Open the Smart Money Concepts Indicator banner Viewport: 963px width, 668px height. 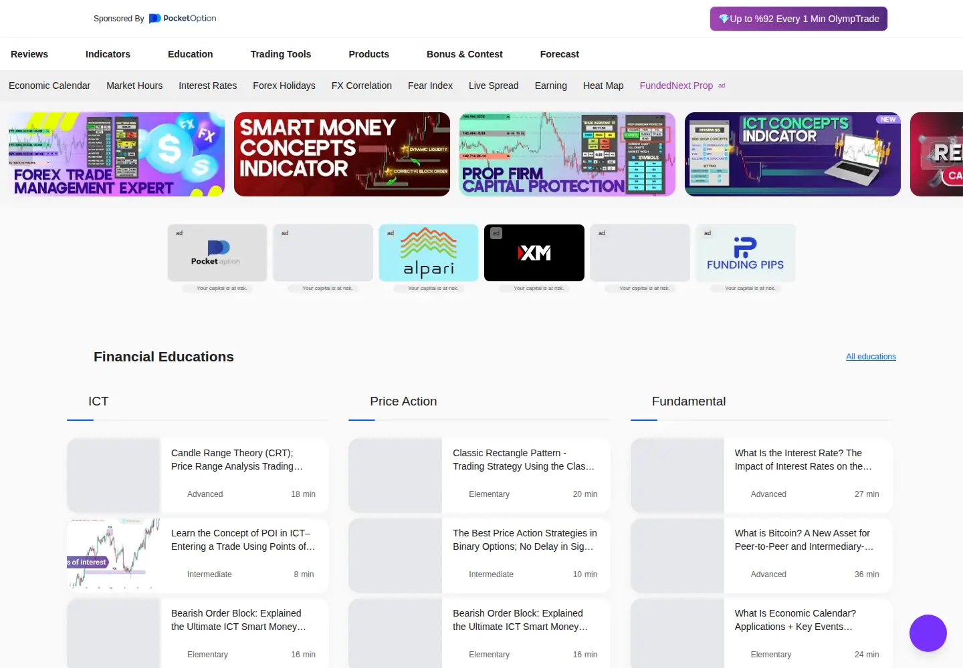pyautogui.click(x=342, y=154)
